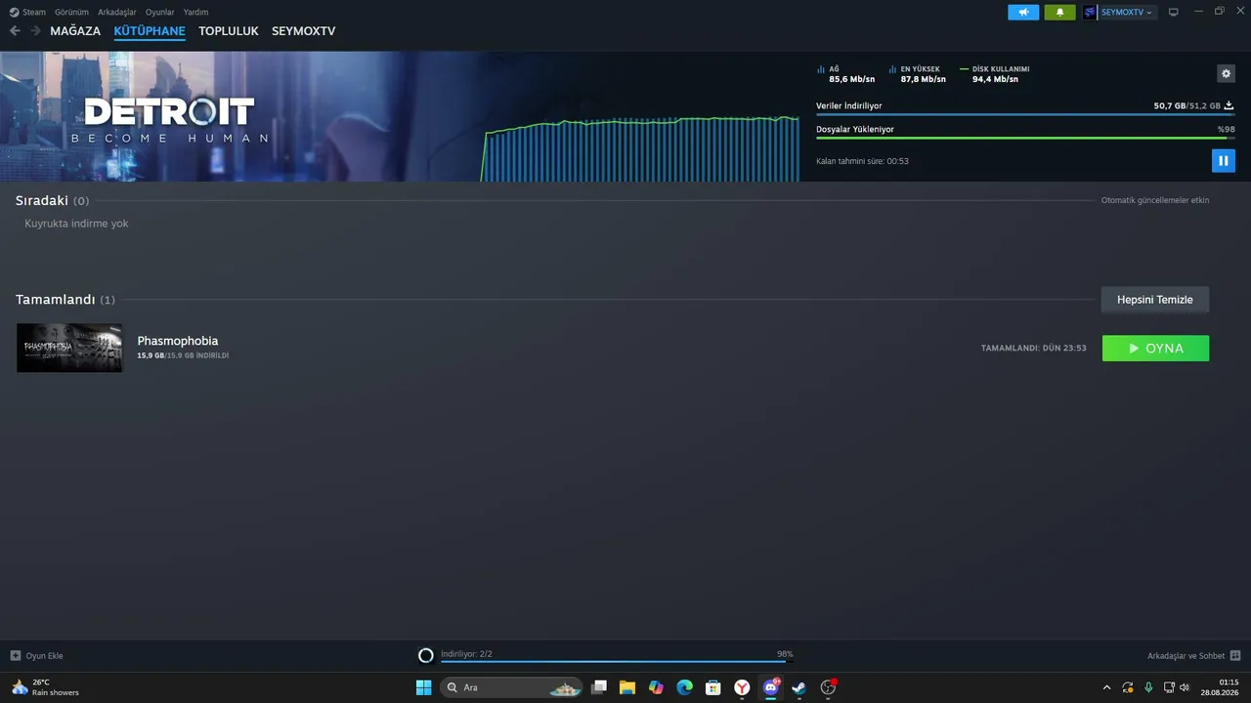The width and height of the screenshot is (1251, 703).
Task: Open Yandex Browser from taskbar
Action: [742, 687]
